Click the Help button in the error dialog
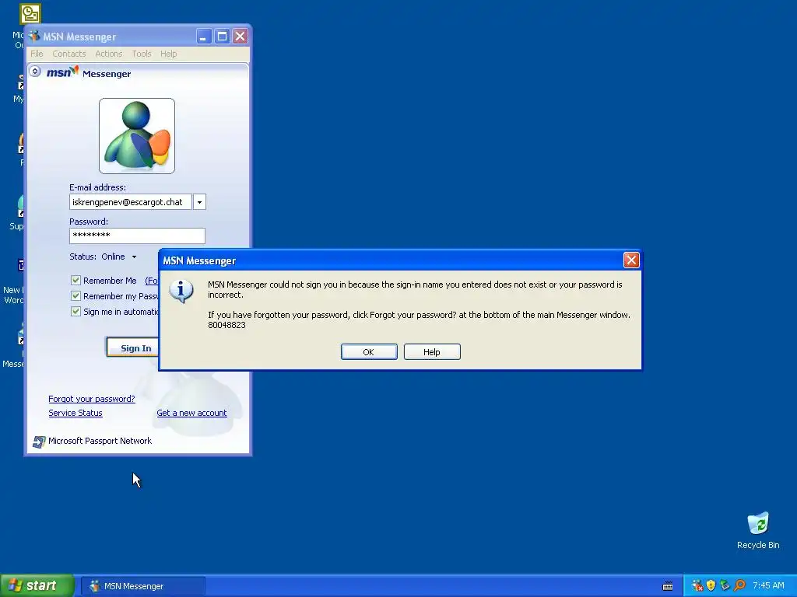Image resolution: width=797 pixels, height=597 pixels. tap(432, 352)
